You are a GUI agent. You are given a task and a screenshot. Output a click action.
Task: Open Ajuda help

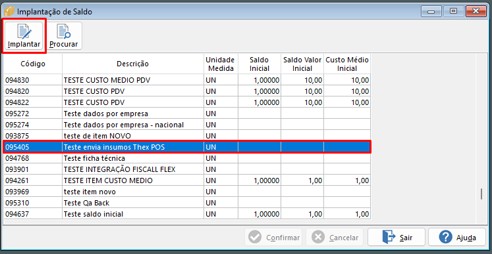[457, 238]
